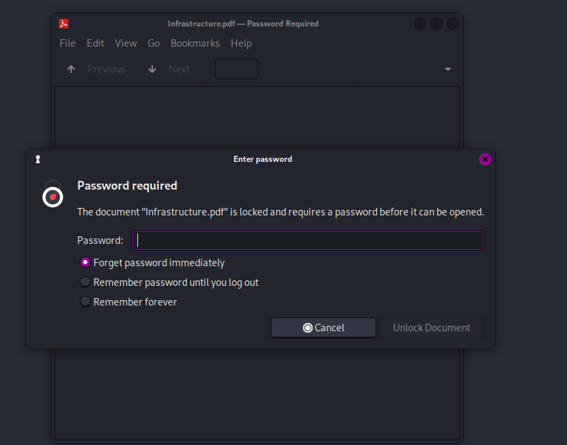
Task: Open the View menu
Action: pos(126,43)
